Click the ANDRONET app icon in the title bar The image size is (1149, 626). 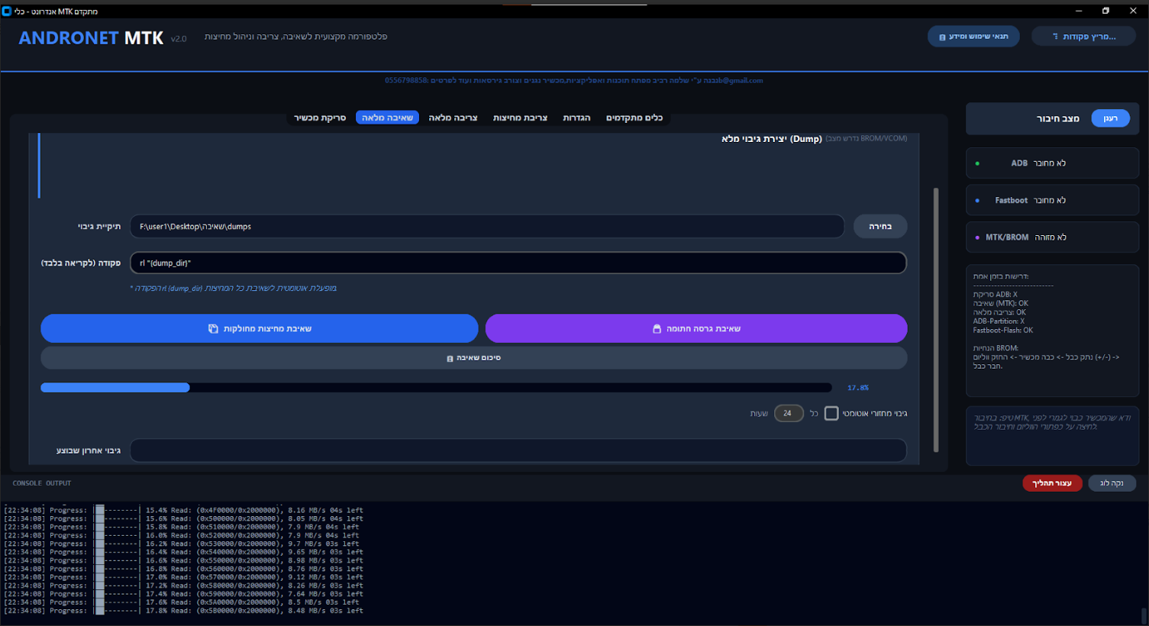point(8,11)
